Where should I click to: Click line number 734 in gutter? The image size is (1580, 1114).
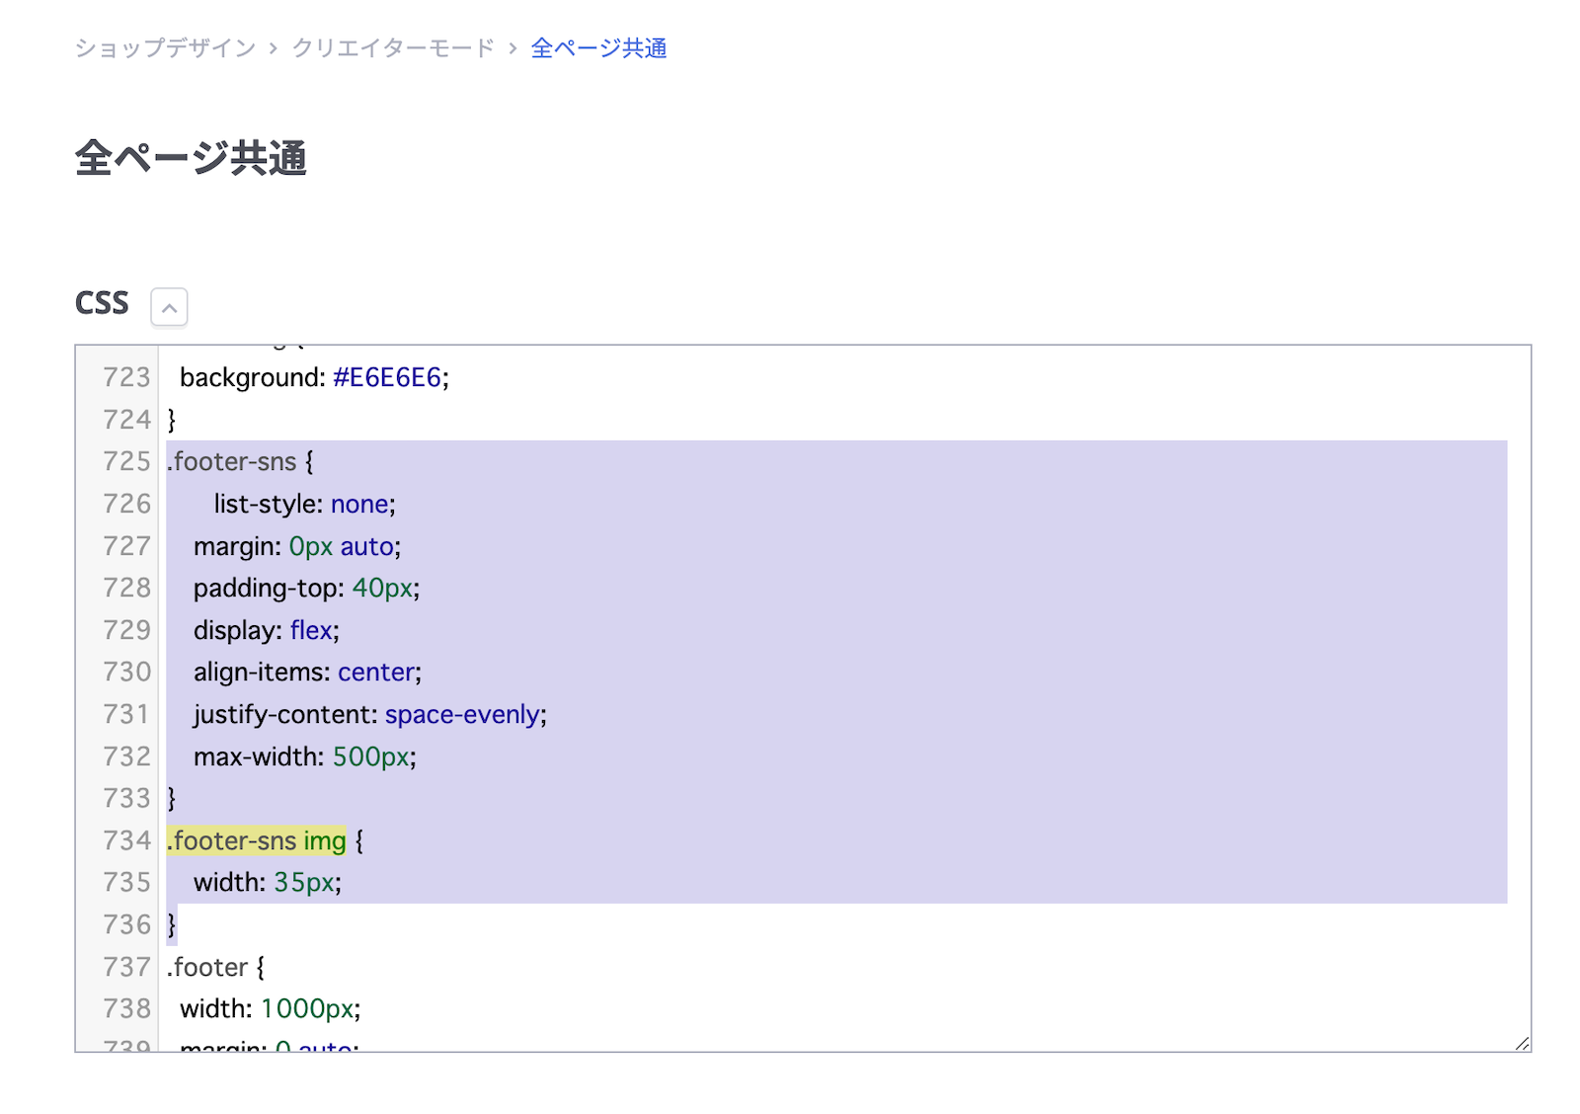point(126,841)
